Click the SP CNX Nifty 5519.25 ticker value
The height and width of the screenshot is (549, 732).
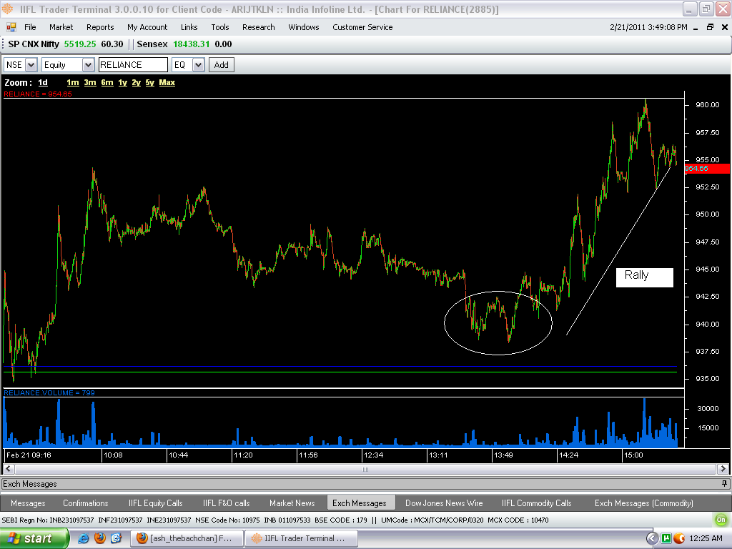80,44
